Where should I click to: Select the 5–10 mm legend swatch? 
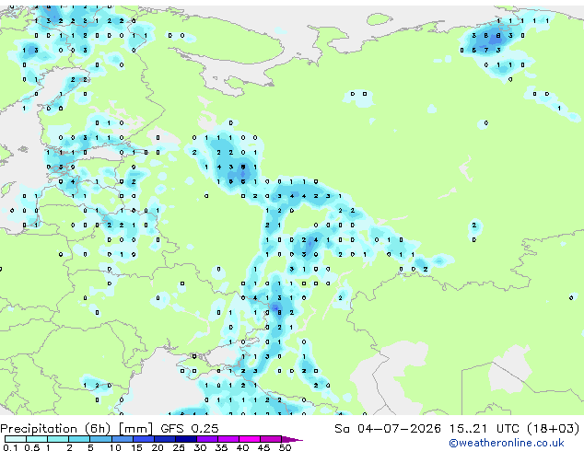coord(100,439)
